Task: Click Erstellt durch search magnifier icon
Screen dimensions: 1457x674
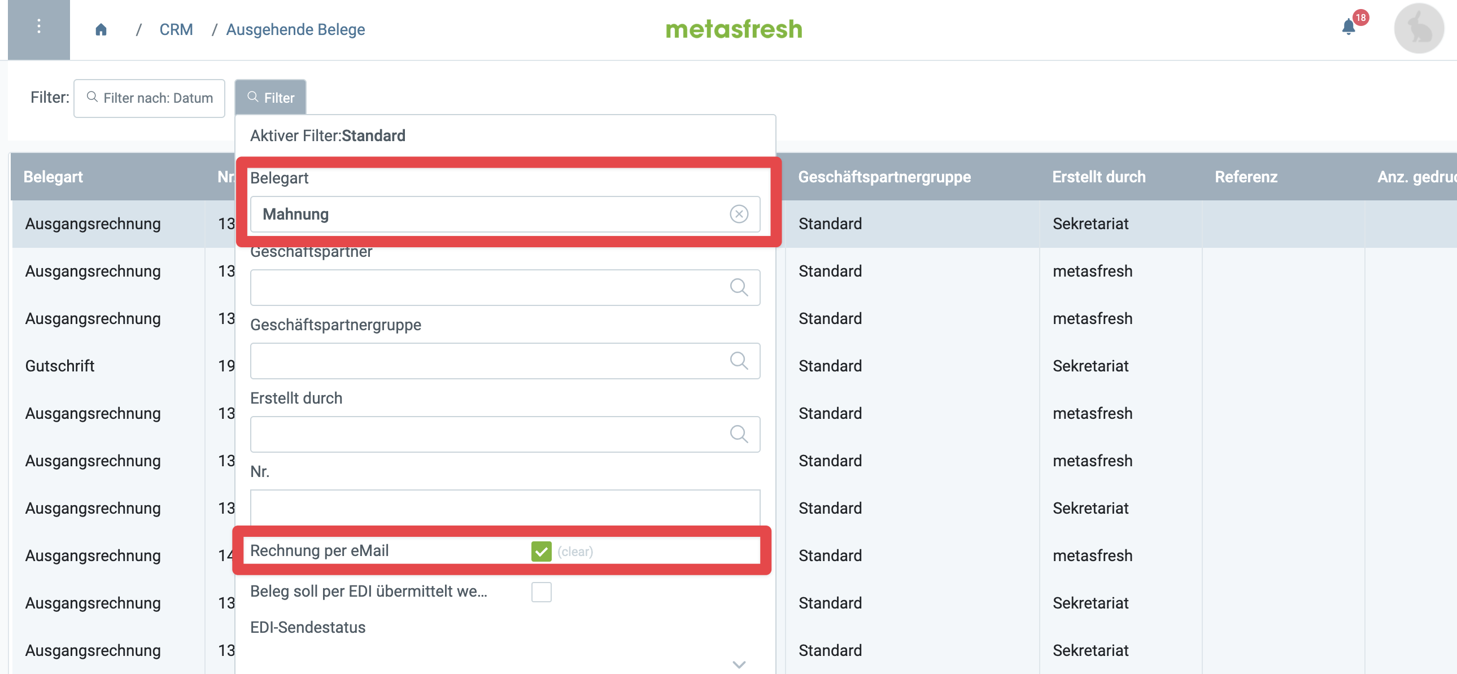Action: click(x=739, y=434)
